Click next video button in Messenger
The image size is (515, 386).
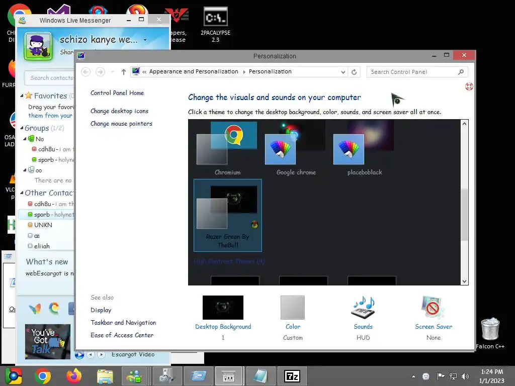[101, 354]
